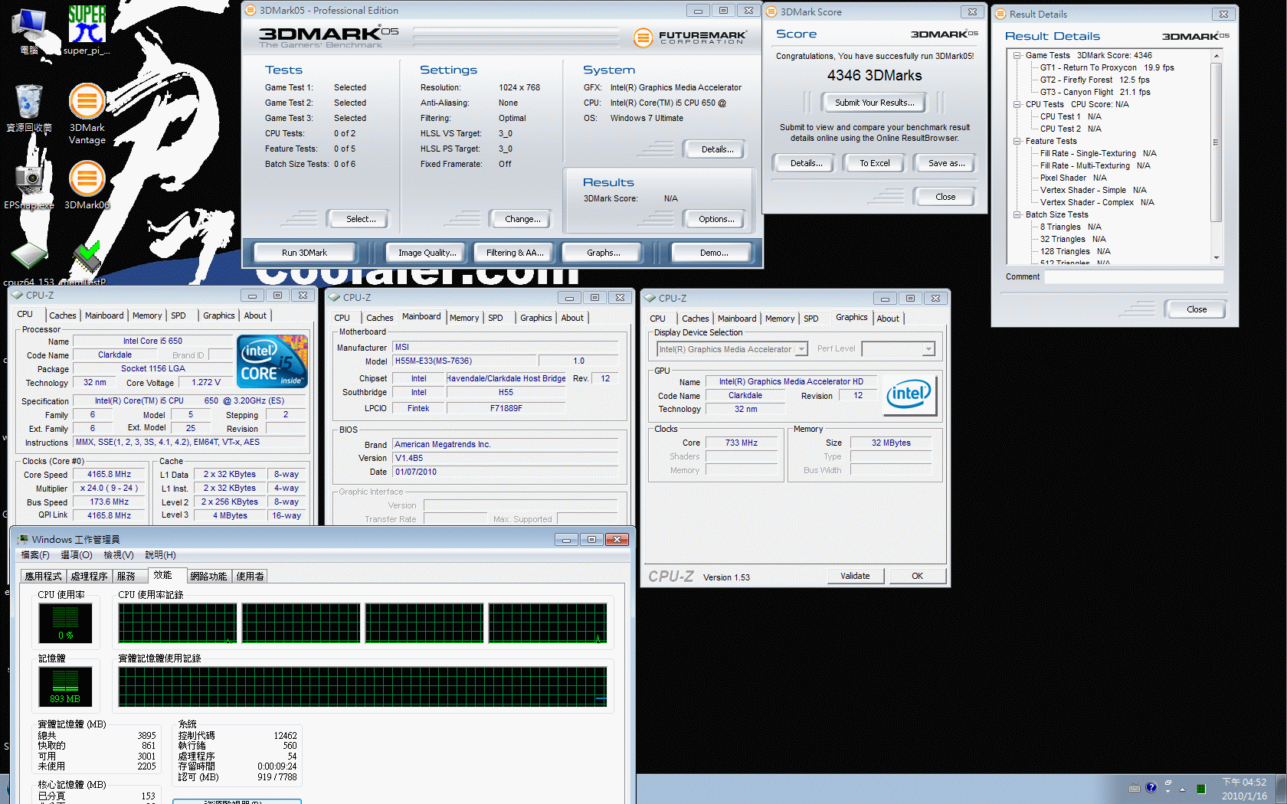Open Image Quality settings
This screenshot has width=1287, height=804.
pos(427,253)
